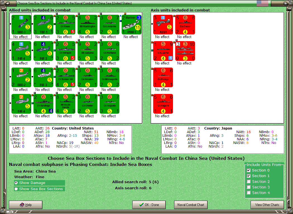Click the 'Allied search roll: 5 (6)' text
Viewport: 293px width, 214px height.
click(135, 182)
